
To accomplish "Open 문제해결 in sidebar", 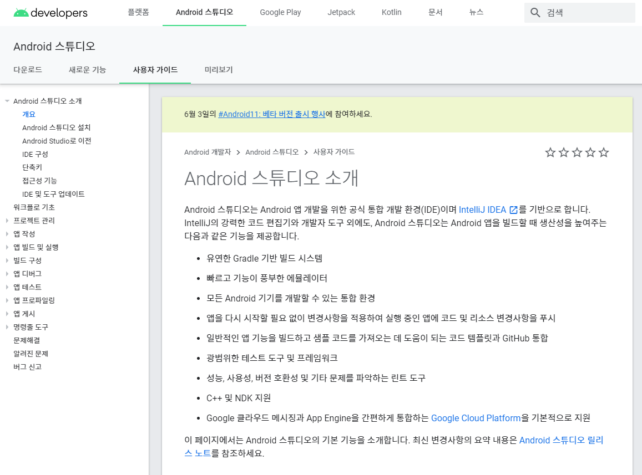I will click(27, 340).
